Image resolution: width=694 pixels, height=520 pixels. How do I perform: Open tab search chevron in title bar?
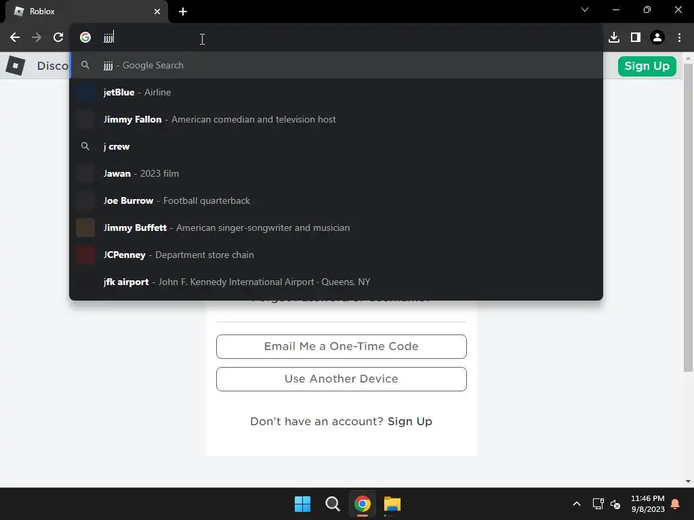click(585, 9)
